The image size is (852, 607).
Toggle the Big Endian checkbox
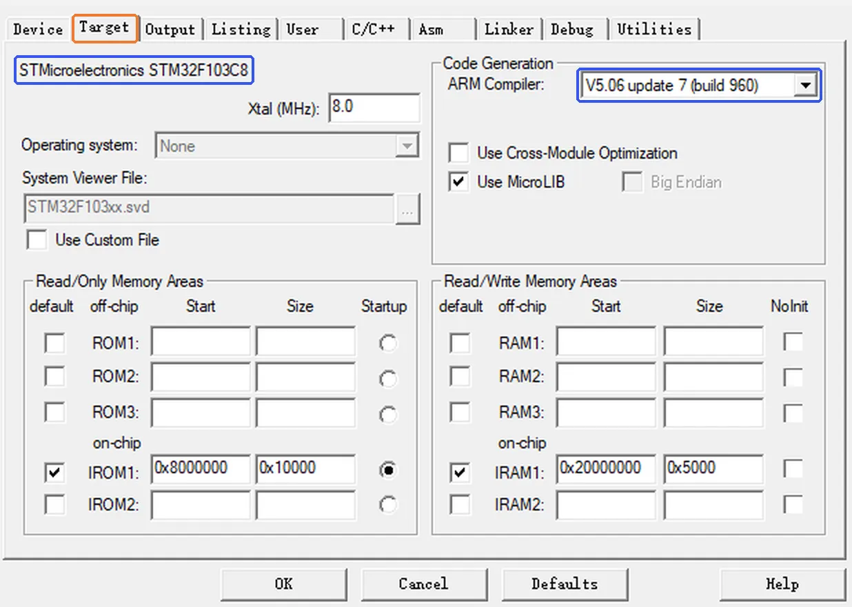(x=631, y=182)
